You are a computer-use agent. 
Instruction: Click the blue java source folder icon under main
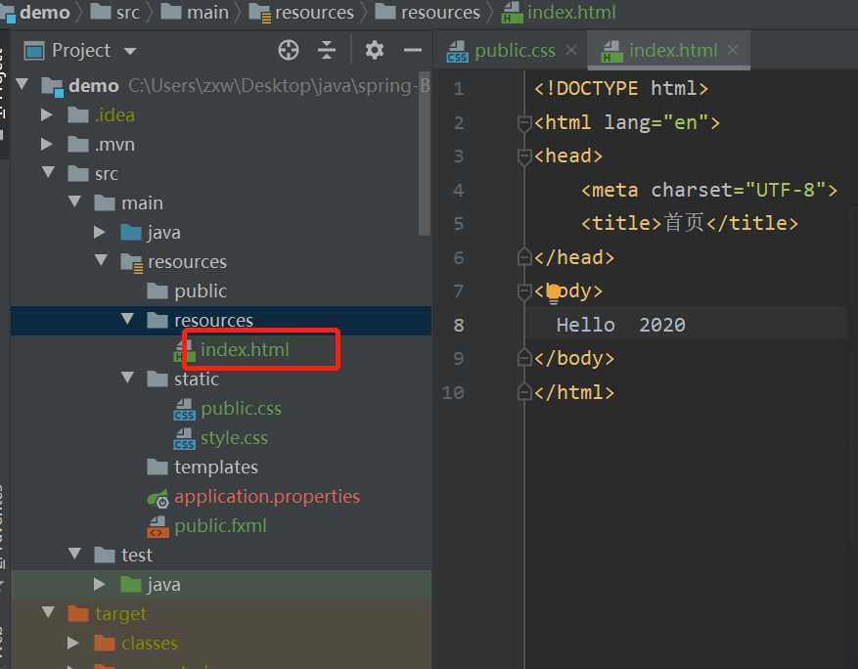point(131,233)
